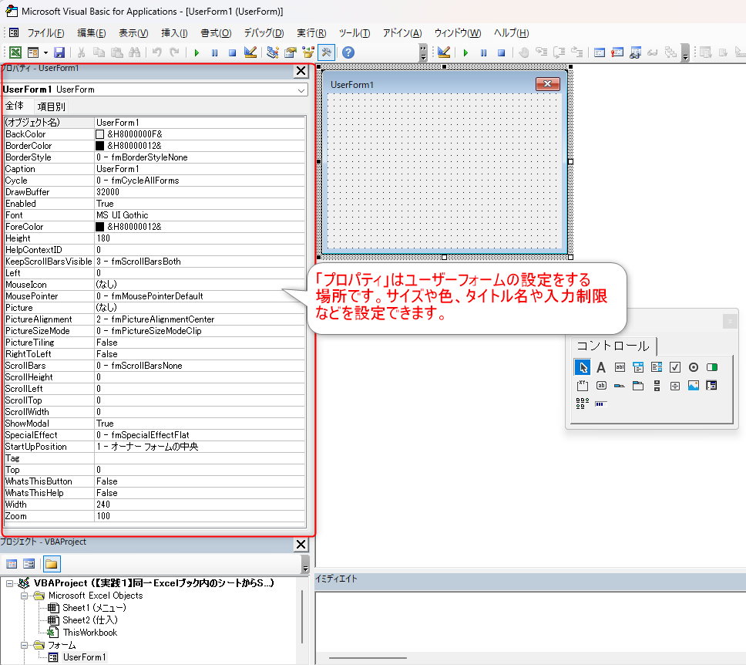Select the RefEdit tool in the toolbox
Screen dimensions: 746x665
(x=712, y=386)
